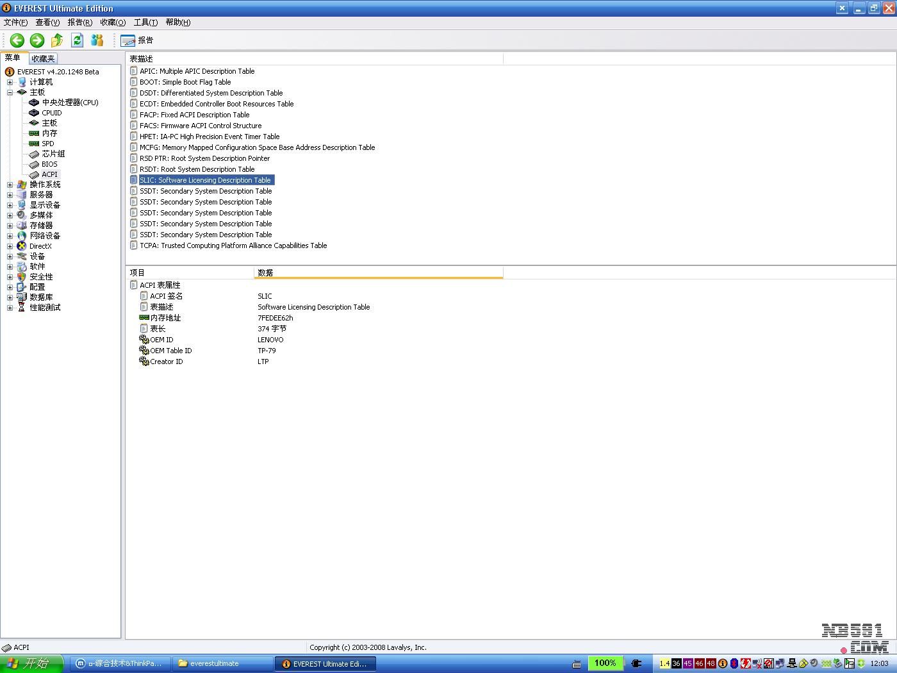Click the green Back arrow toolbar icon
The width and height of the screenshot is (897, 673).
[17, 40]
